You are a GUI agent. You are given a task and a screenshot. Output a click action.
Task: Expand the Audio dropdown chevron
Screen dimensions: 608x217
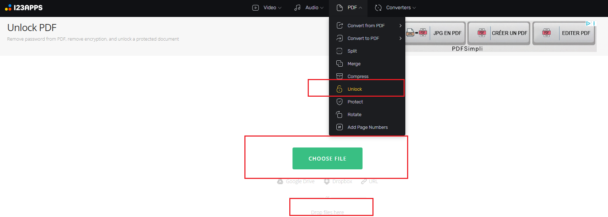pos(322,8)
